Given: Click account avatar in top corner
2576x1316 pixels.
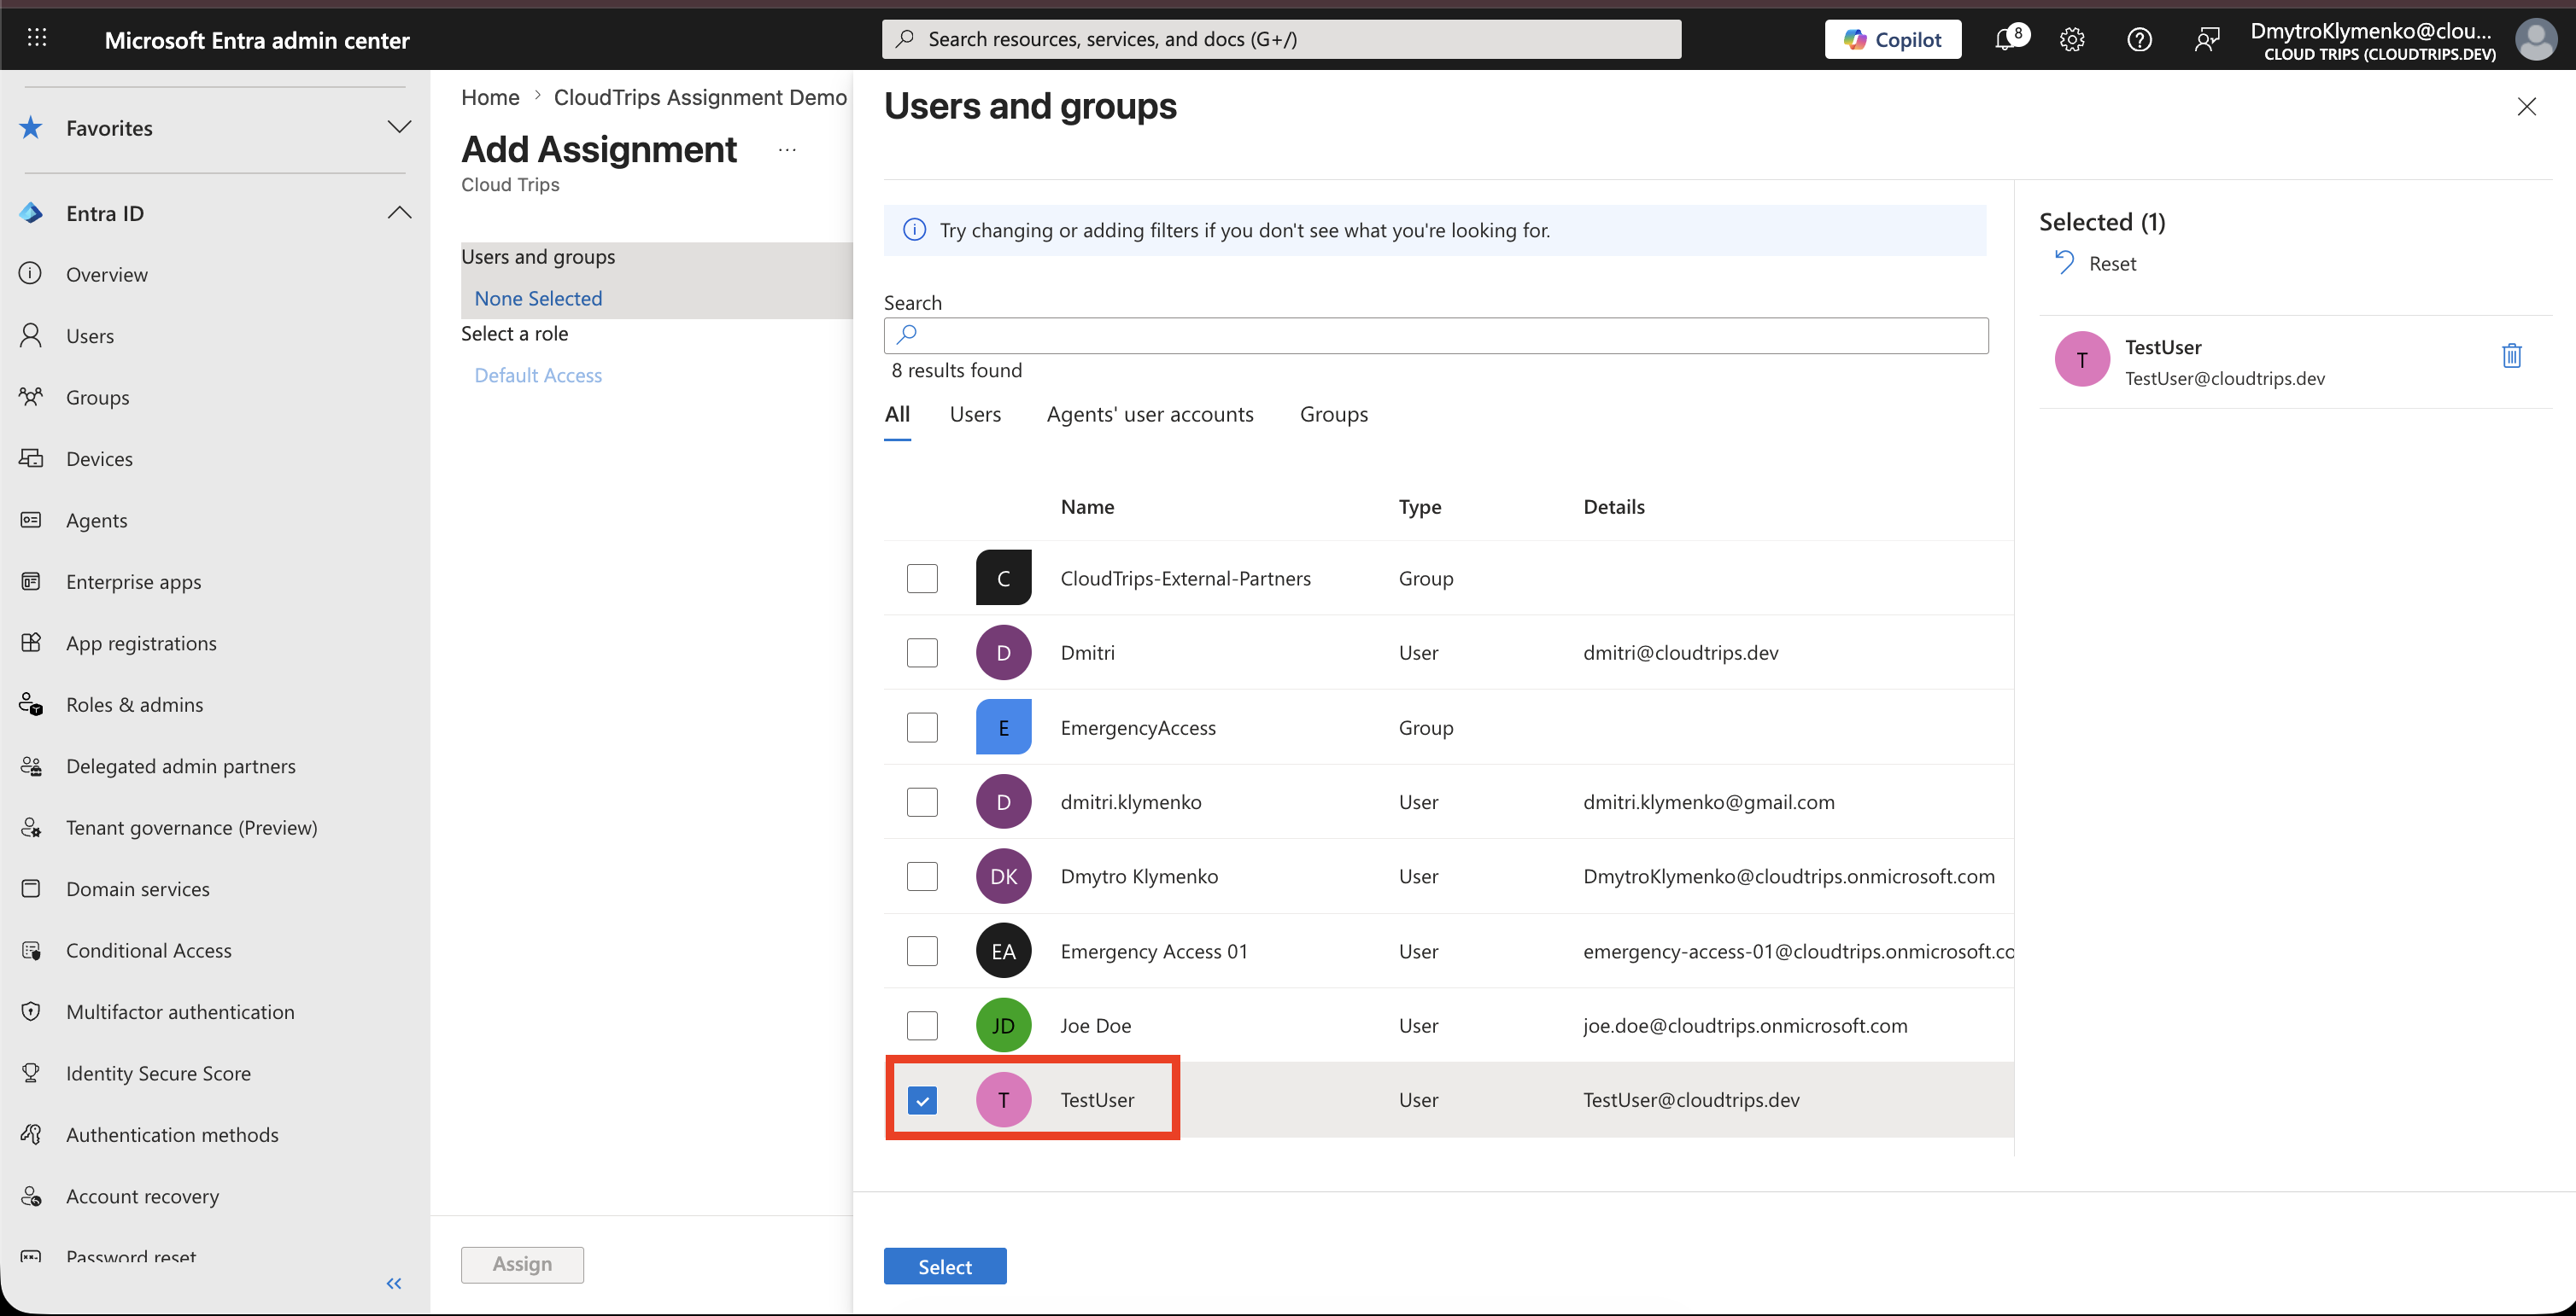Looking at the screenshot, I should click(x=2535, y=40).
